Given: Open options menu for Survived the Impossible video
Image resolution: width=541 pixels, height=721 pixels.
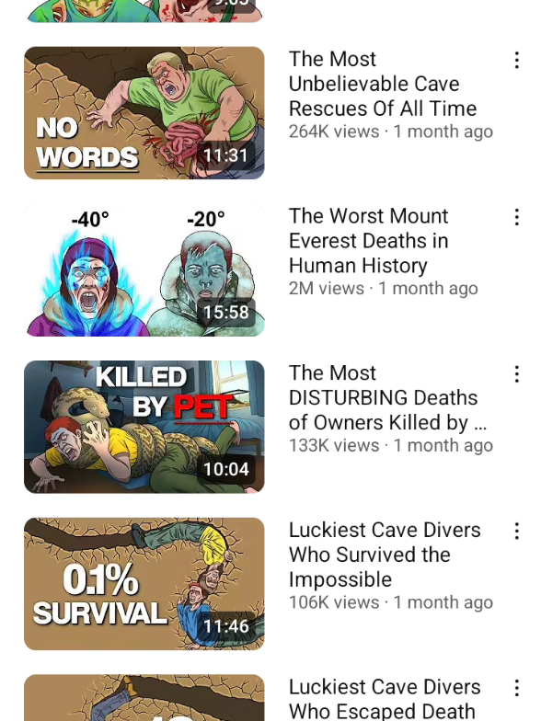Looking at the screenshot, I should [517, 532].
